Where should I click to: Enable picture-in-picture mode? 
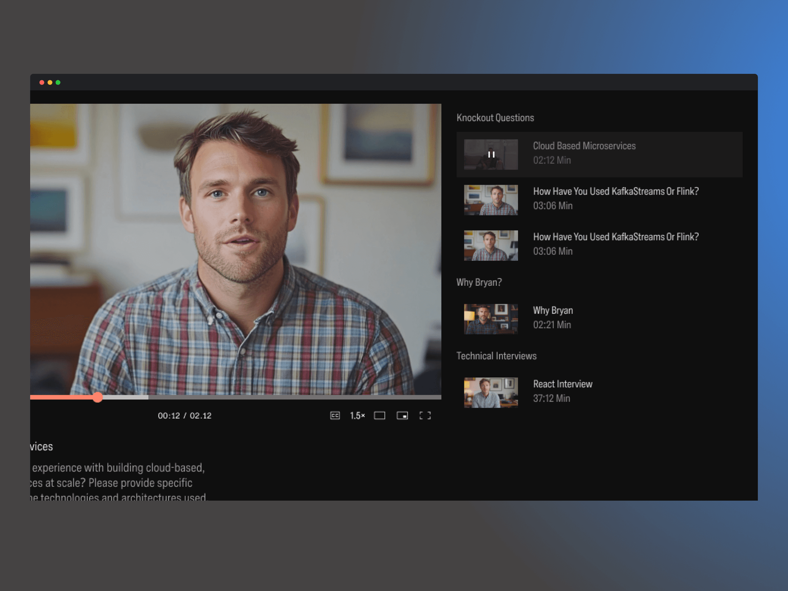point(402,415)
